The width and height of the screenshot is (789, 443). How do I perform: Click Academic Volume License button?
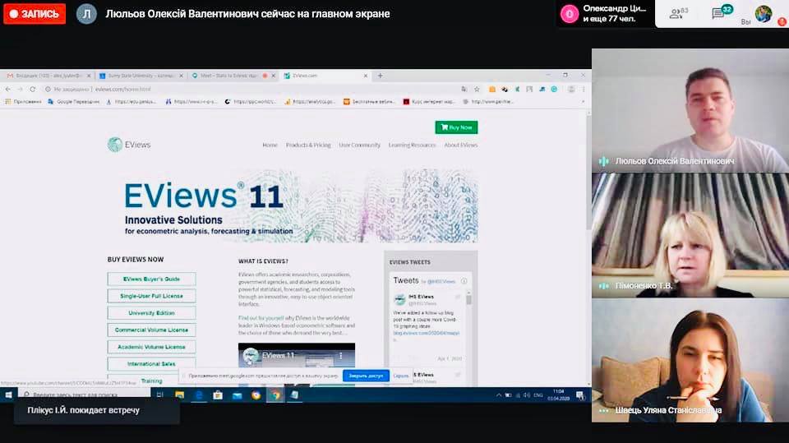coord(151,347)
